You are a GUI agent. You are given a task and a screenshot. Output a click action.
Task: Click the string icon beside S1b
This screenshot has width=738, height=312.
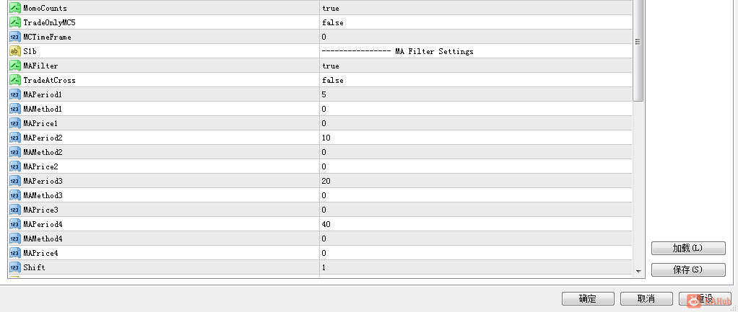coord(15,51)
